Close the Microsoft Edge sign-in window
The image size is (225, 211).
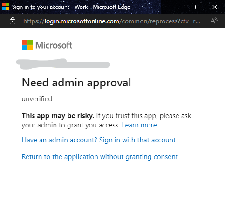pos(215,7)
